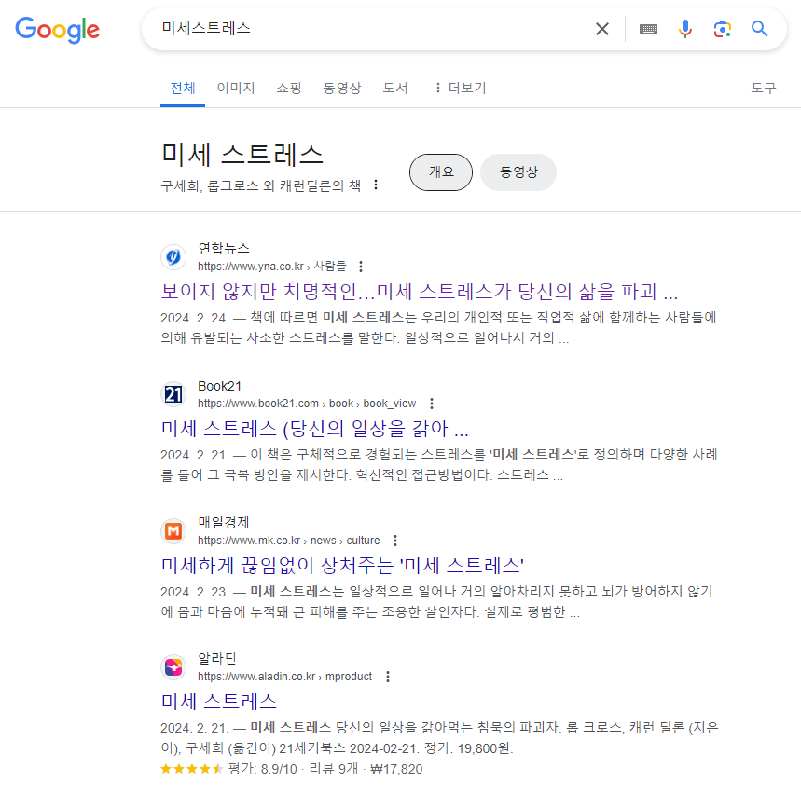
Task: Open the 도구 search tools
Action: [763, 88]
